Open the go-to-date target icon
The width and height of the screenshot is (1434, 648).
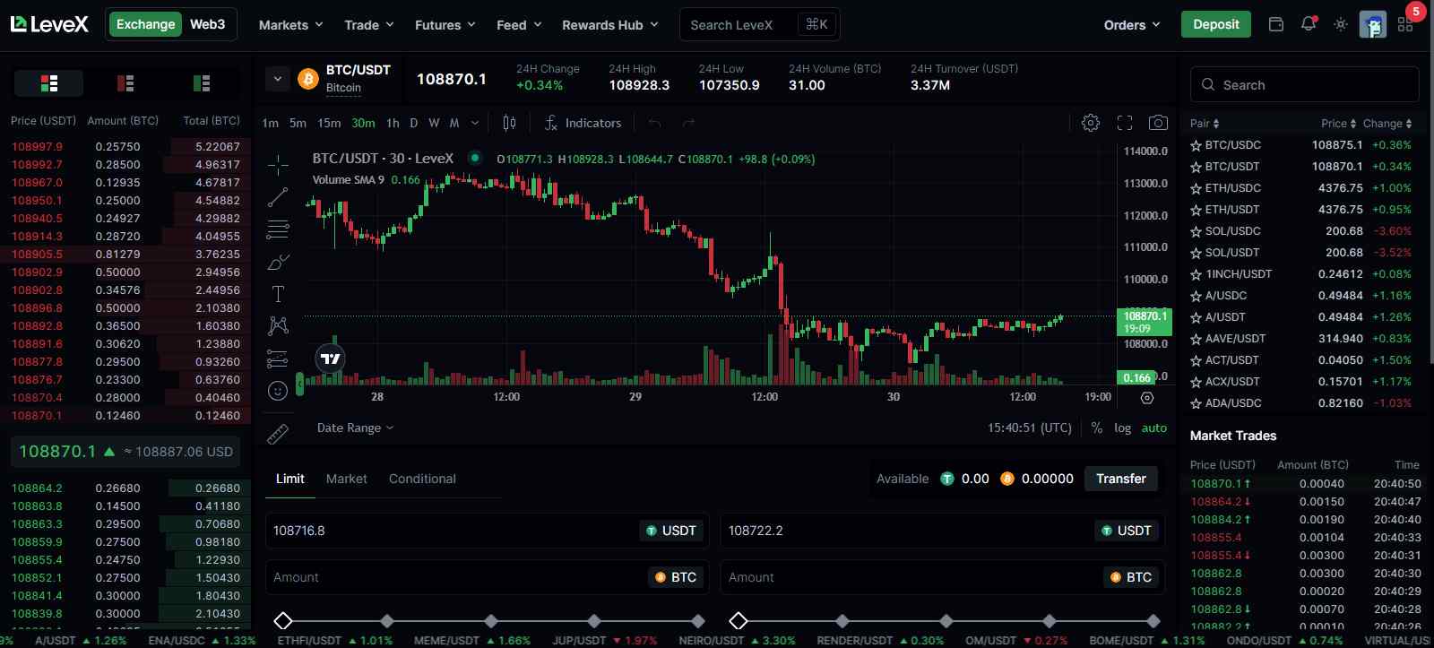click(x=1146, y=397)
